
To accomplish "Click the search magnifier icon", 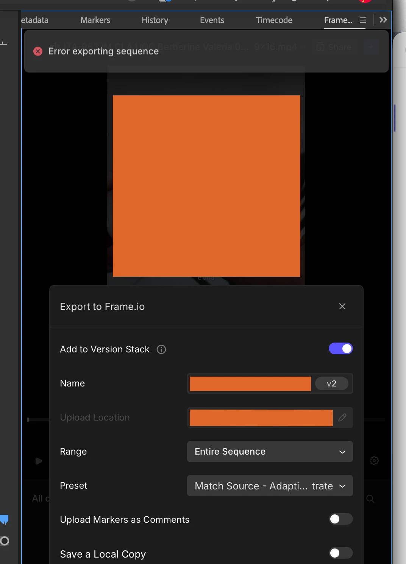I will pos(370,499).
